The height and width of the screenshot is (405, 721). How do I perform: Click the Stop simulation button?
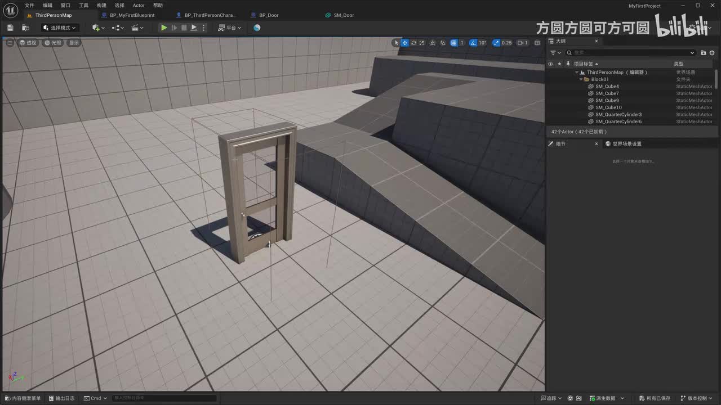point(184,28)
